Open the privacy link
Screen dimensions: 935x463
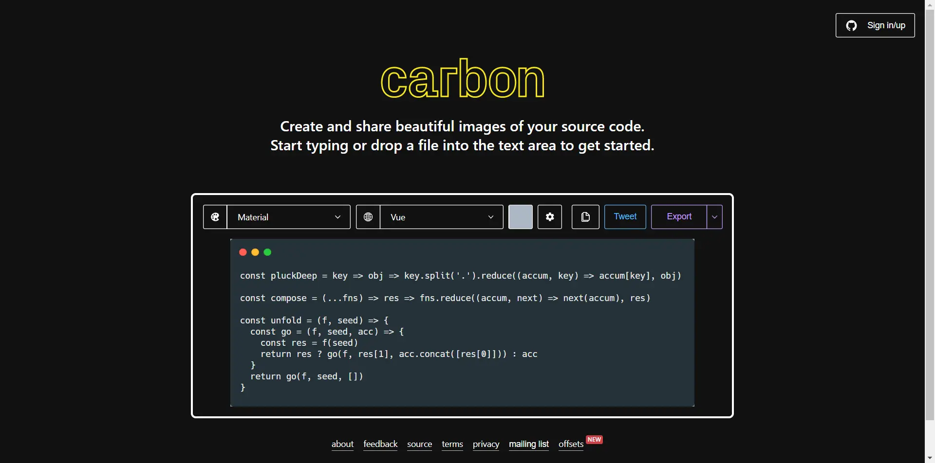[486, 444]
